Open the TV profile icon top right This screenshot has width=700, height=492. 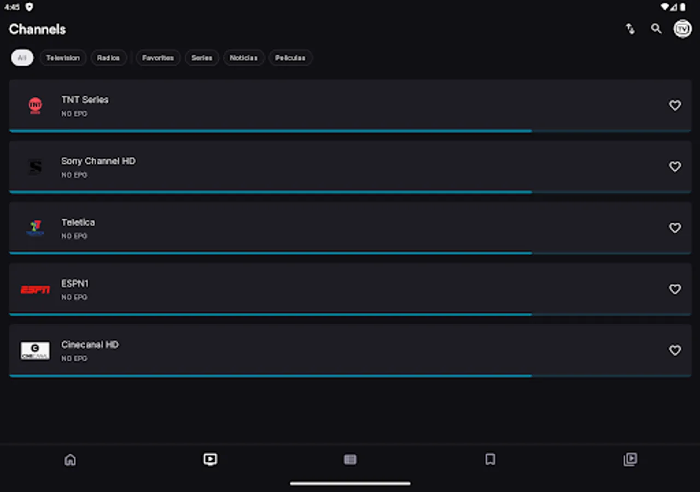pyautogui.click(x=682, y=29)
